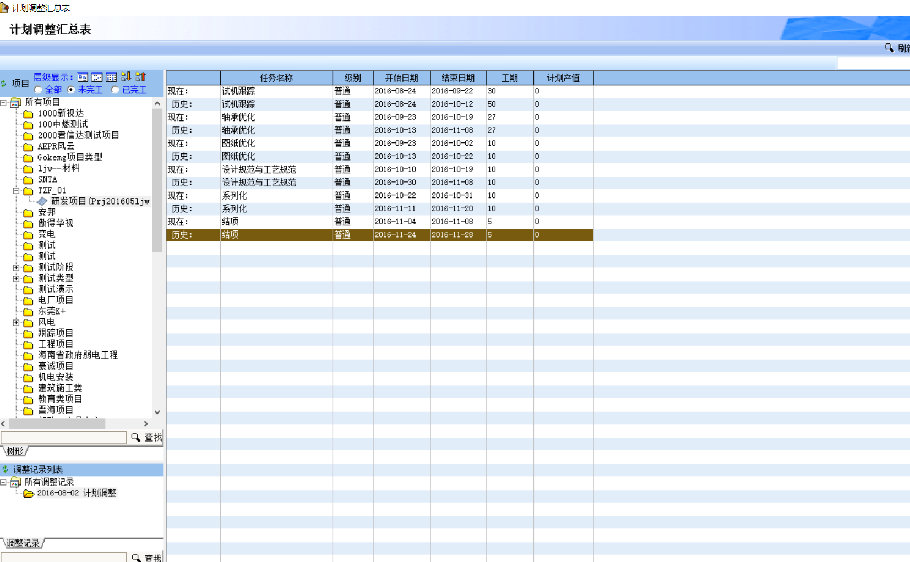Click the project tree search input field
Viewport: 910px width, 562px height.
(63, 438)
